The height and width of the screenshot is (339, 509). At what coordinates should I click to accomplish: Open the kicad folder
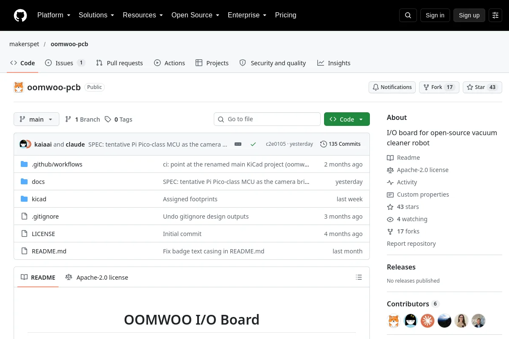[39, 199]
